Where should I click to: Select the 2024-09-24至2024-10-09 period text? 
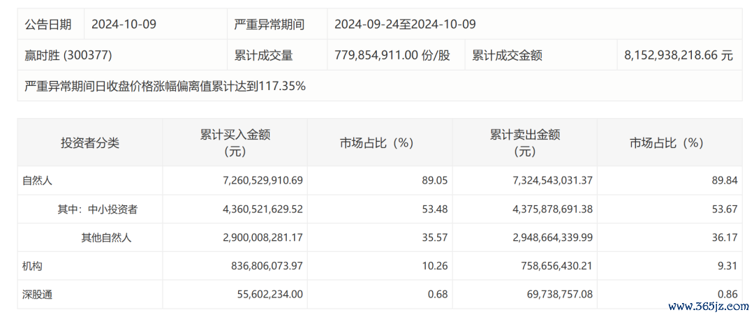[x=405, y=24]
